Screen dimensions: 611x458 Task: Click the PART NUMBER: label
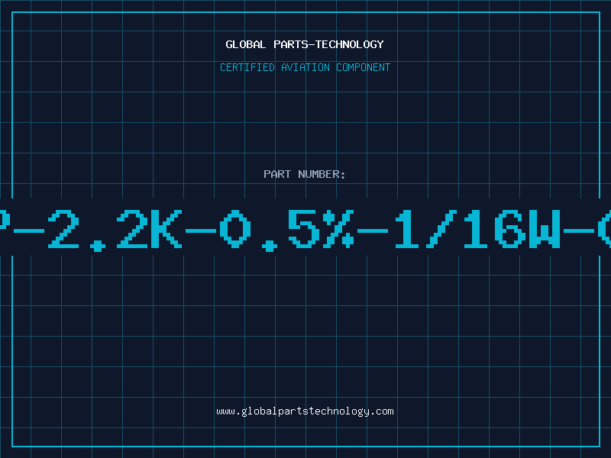305,174
